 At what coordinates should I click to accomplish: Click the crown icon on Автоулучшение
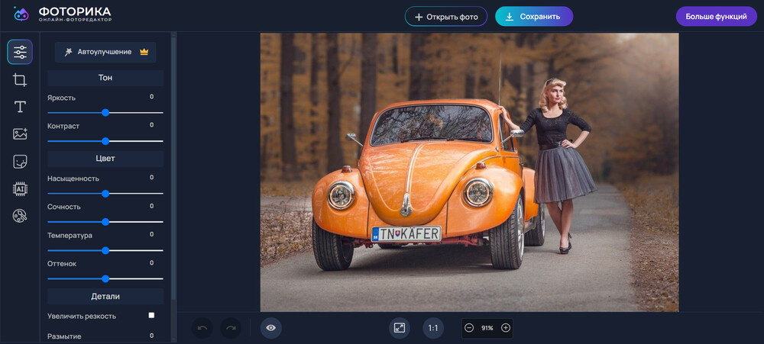click(144, 52)
